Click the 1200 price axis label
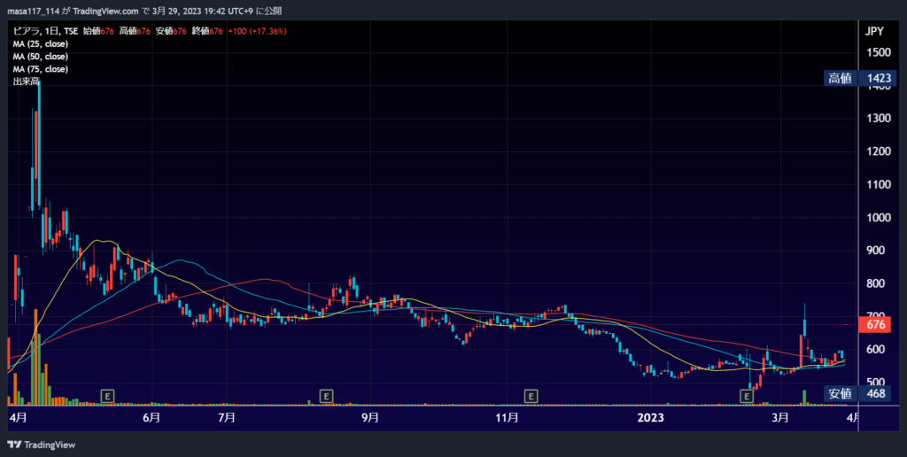 pos(878,151)
